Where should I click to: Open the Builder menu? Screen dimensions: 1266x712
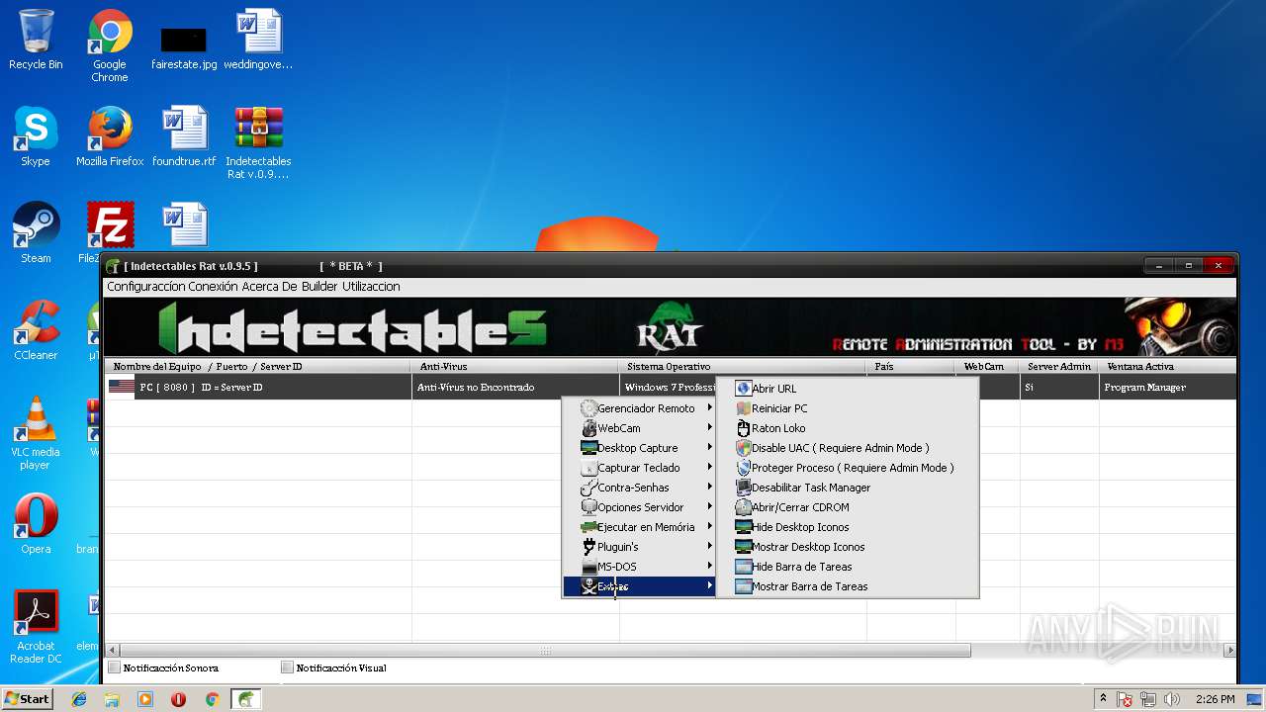320,287
